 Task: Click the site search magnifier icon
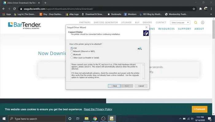coord(196,22)
